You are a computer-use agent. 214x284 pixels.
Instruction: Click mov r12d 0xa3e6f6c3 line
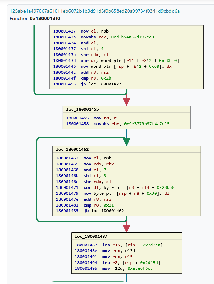pos(114,268)
